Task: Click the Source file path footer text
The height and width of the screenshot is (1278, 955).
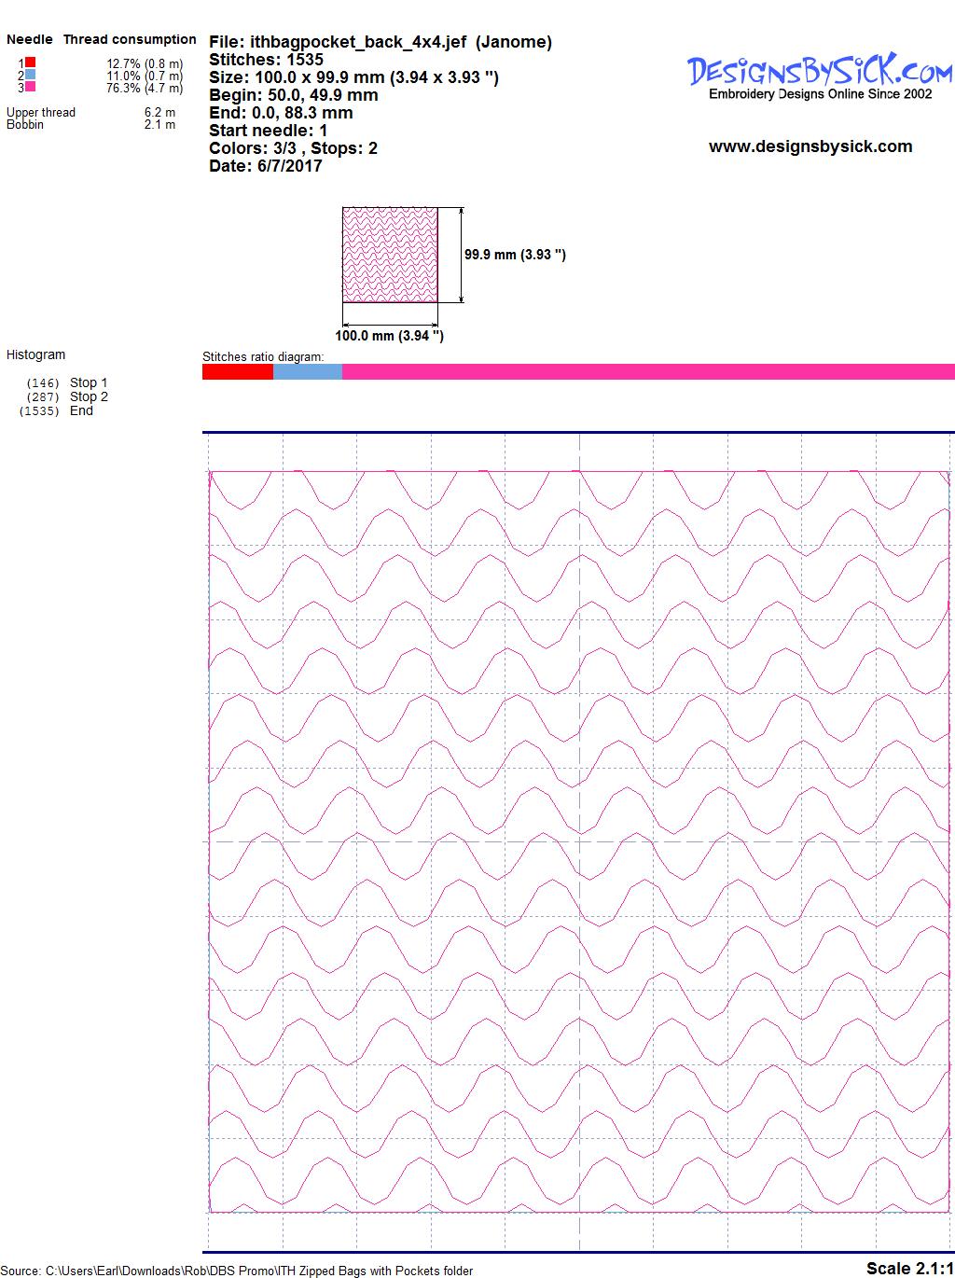Action: (x=237, y=1271)
